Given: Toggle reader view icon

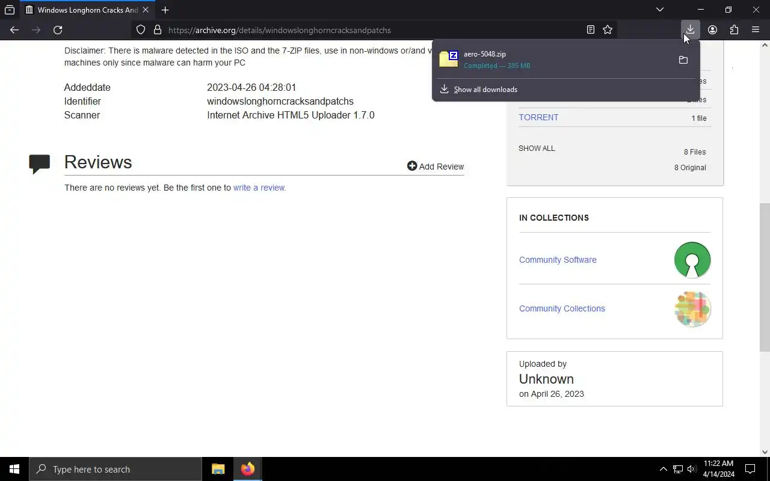Looking at the screenshot, I should (591, 30).
